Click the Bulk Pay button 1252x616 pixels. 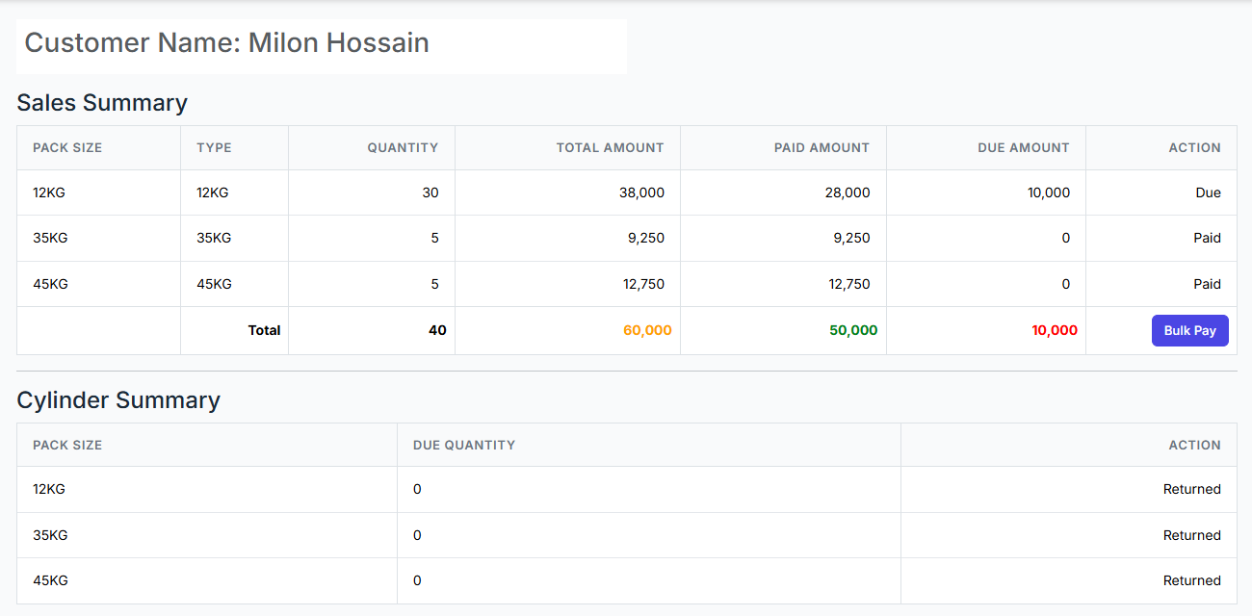click(1189, 330)
